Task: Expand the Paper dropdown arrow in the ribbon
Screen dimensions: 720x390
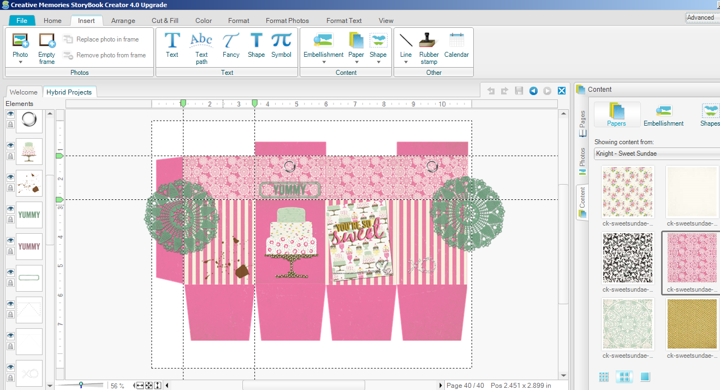Action: click(x=356, y=62)
